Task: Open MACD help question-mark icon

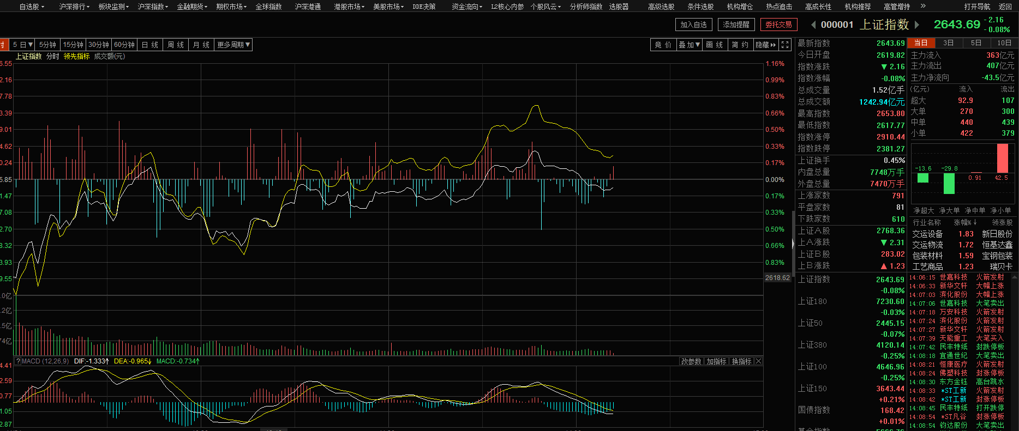Action: tap(18, 361)
